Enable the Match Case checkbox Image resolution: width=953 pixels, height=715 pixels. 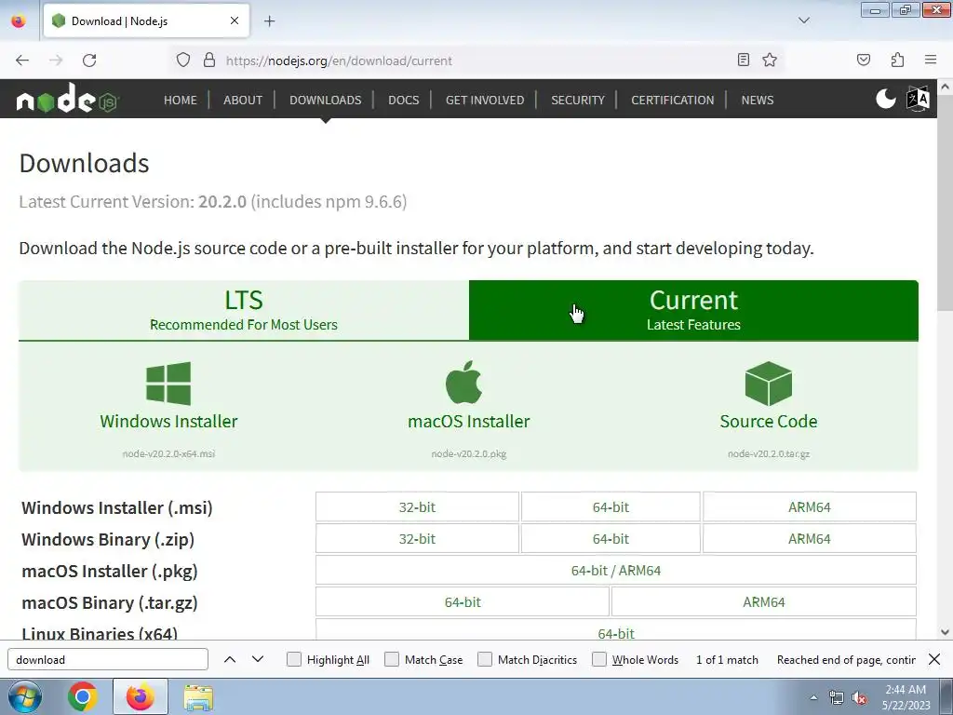tap(392, 659)
